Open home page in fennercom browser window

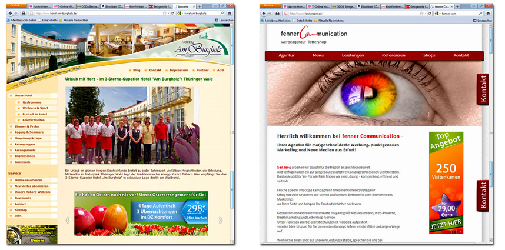click(x=487, y=13)
